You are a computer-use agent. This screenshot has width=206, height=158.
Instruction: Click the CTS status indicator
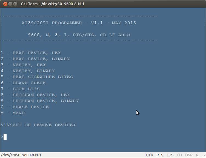coord(170,155)
